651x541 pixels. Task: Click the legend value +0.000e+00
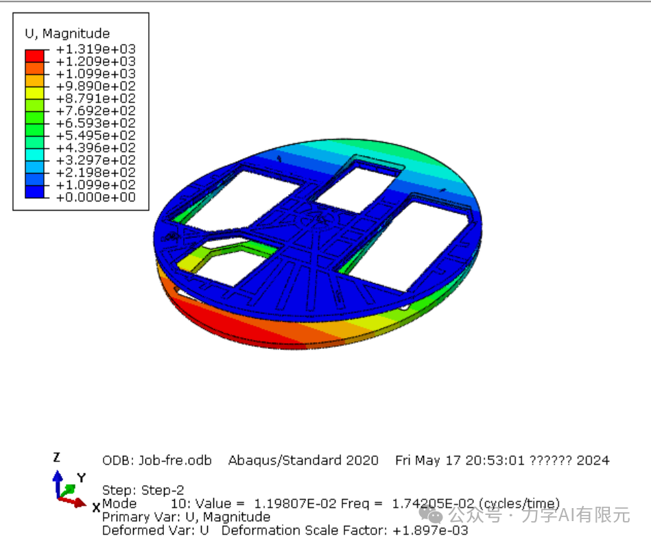click(x=96, y=197)
